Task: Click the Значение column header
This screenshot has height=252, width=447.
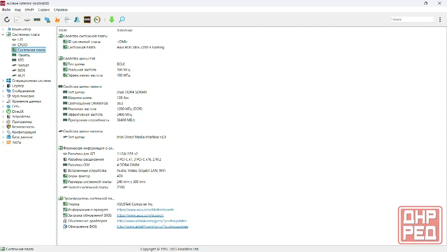Action: (125, 30)
